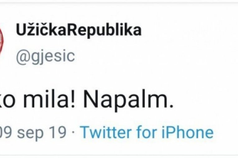Screen dimensions: 238x158
Task: Click the top border of the tweet card
Action: click(124, 3)
